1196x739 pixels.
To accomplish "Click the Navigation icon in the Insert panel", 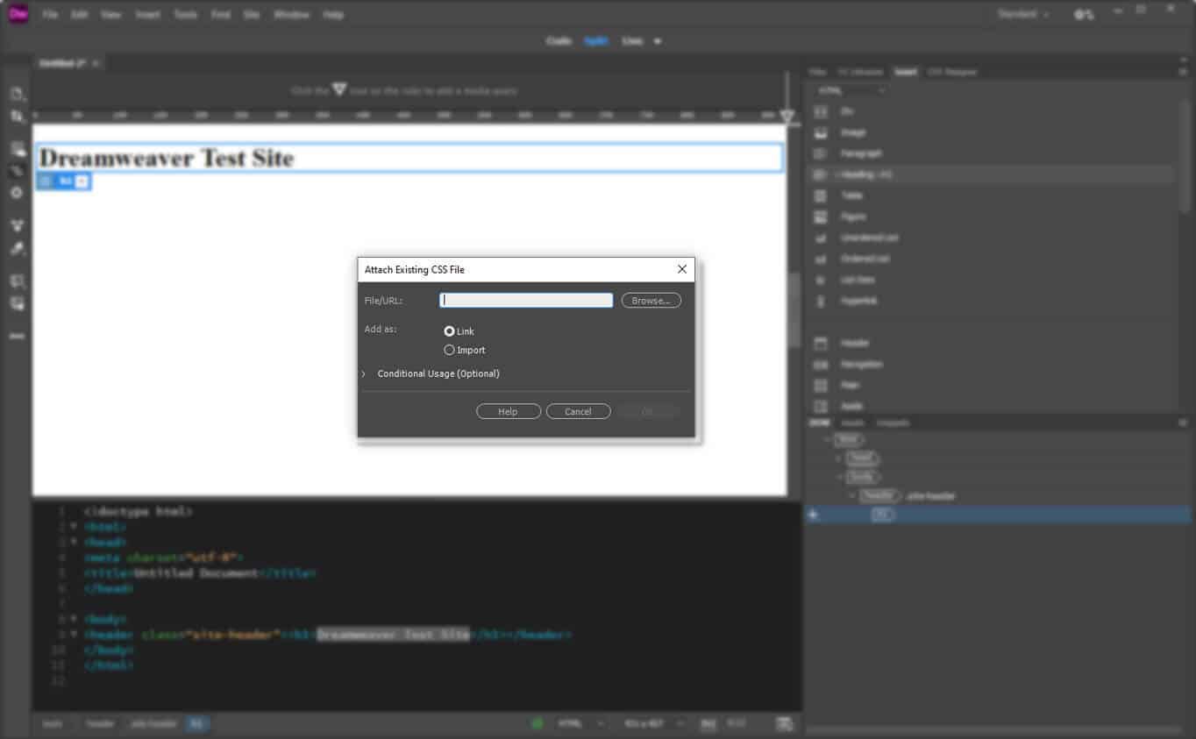I will point(821,364).
